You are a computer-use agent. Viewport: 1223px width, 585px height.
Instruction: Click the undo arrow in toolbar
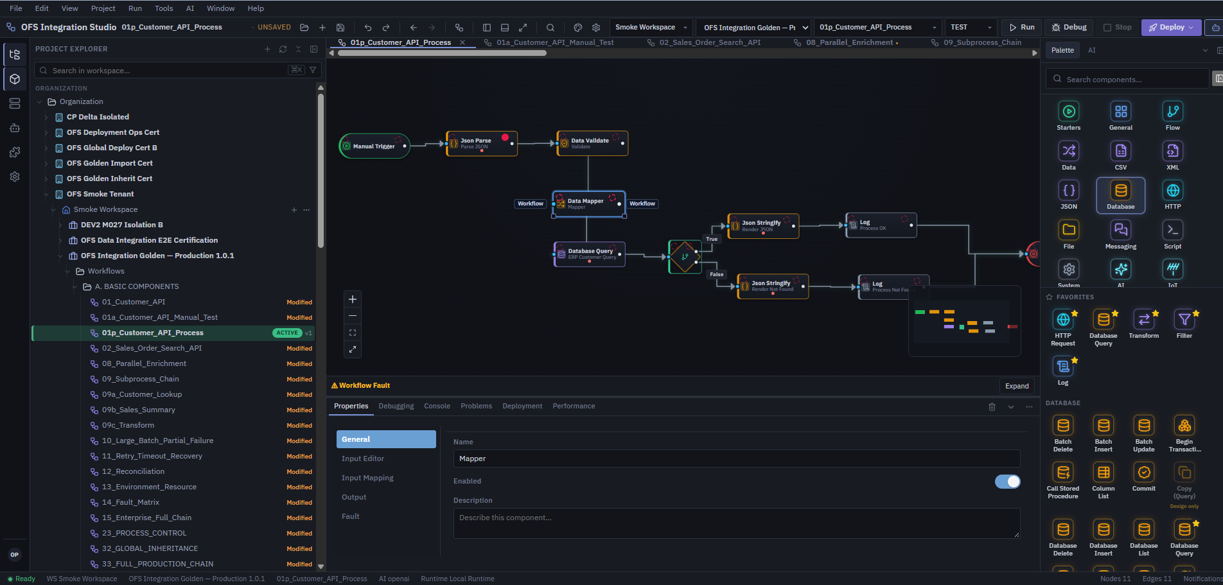[x=368, y=28]
